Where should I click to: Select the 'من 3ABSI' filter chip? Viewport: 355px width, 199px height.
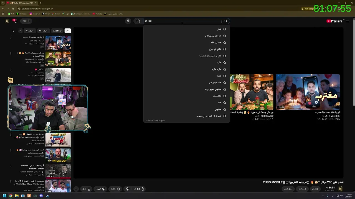point(57,31)
